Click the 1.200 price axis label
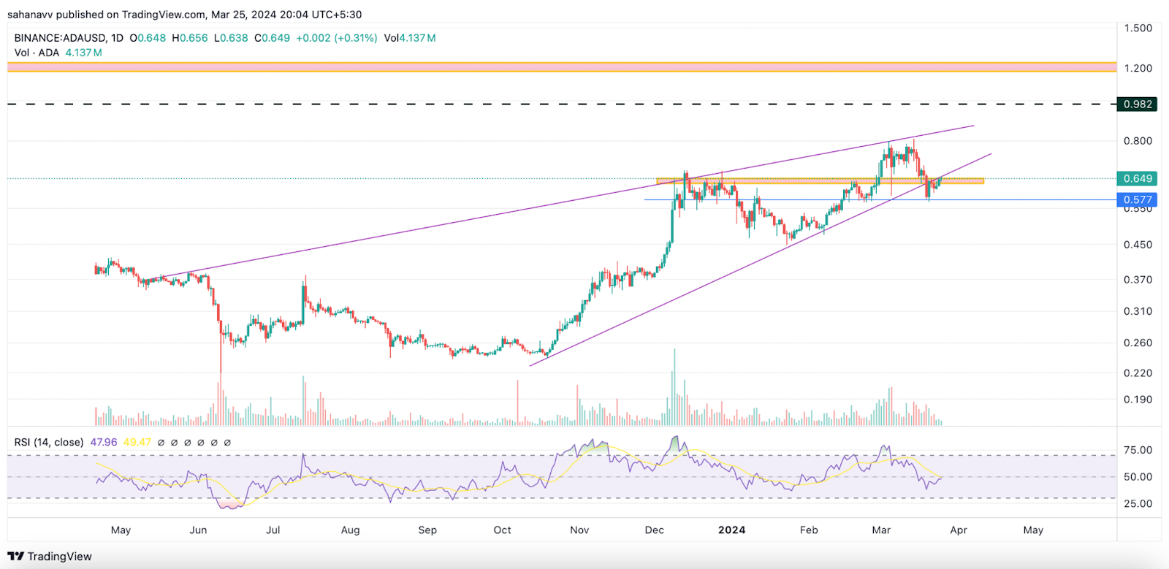This screenshot has width=1169, height=569. [x=1138, y=68]
